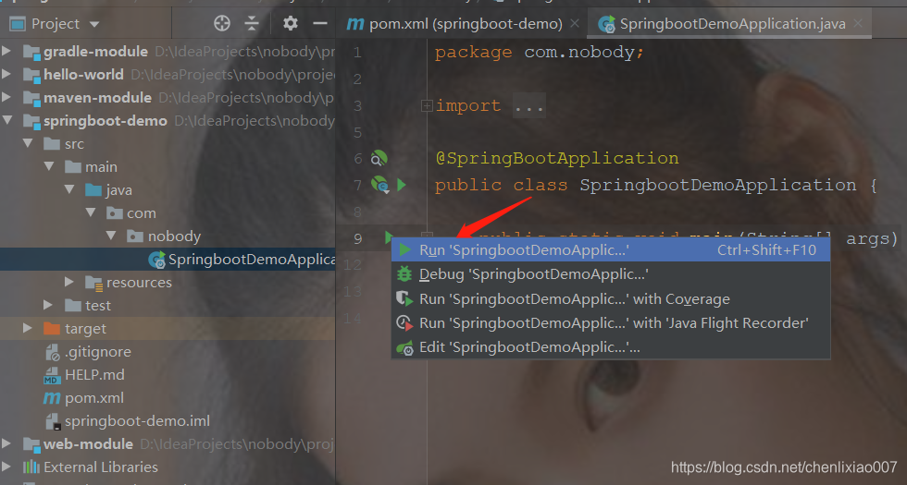Select maven-module in project tree

click(x=97, y=98)
